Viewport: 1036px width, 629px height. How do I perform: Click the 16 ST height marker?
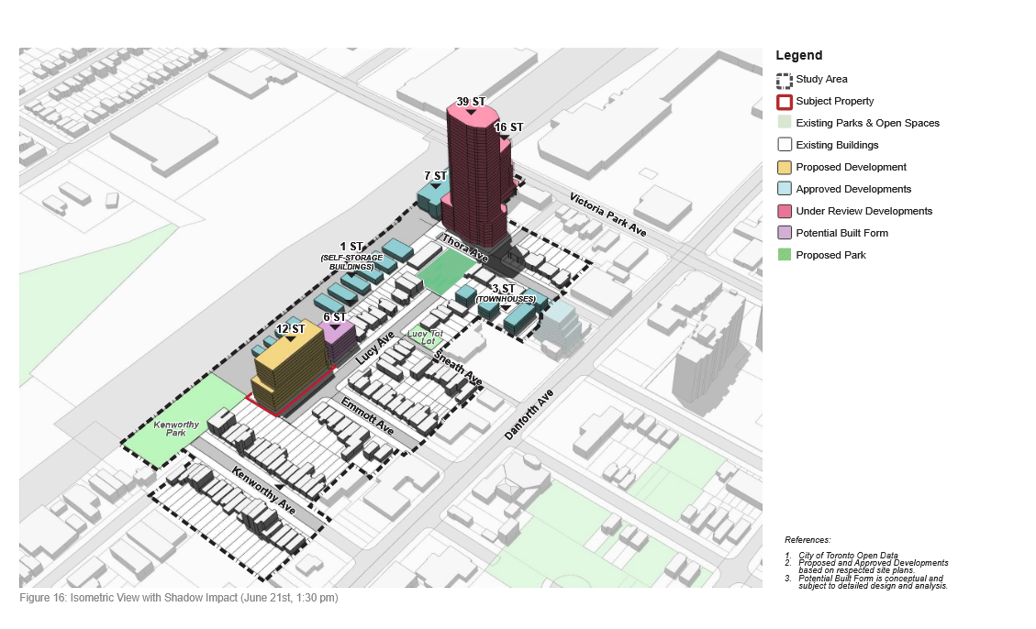point(508,127)
